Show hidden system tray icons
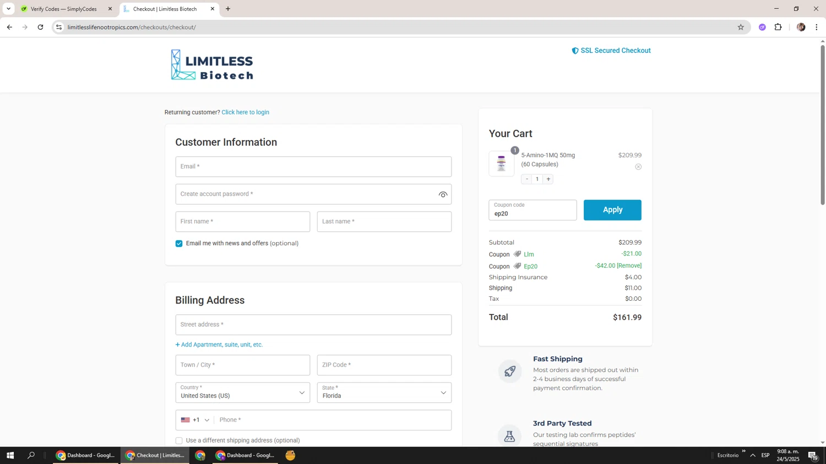Image resolution: width=826 pixels, height=464 pixels. coord(752,455)
